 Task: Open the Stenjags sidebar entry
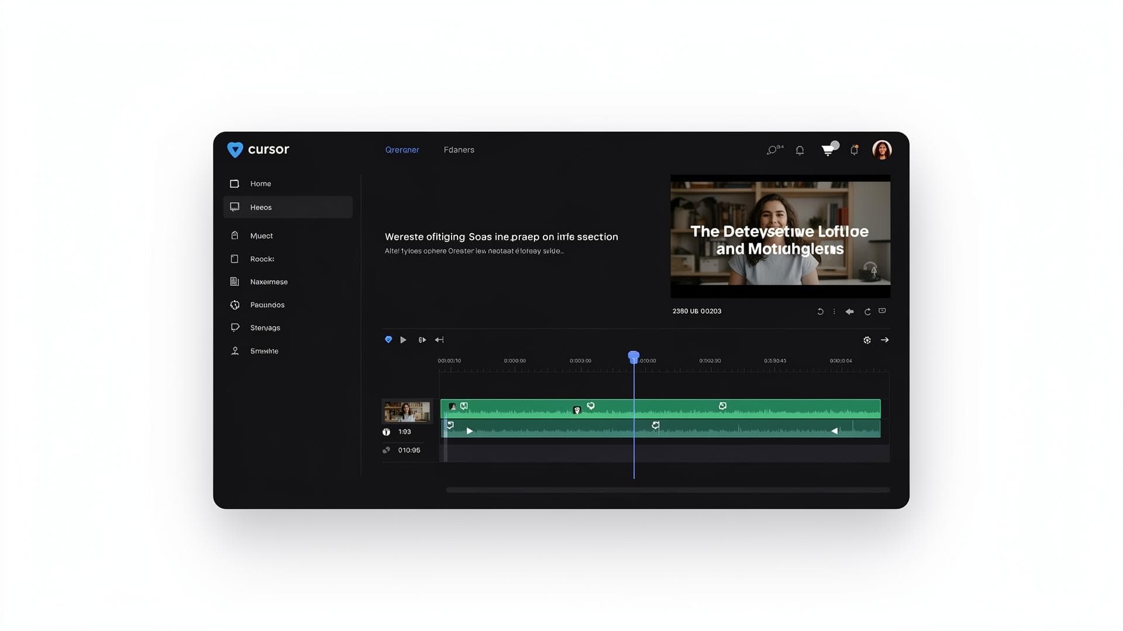pos(265,327)
